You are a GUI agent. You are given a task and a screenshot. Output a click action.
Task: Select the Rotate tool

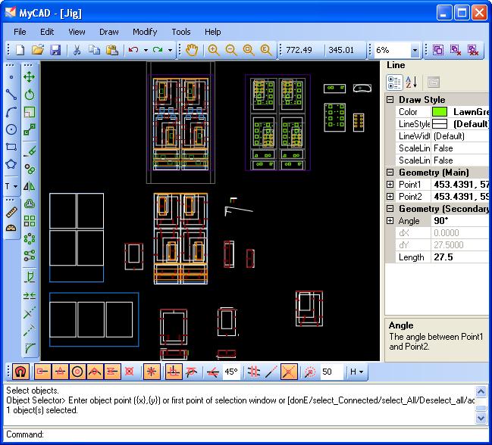(30, 95)
